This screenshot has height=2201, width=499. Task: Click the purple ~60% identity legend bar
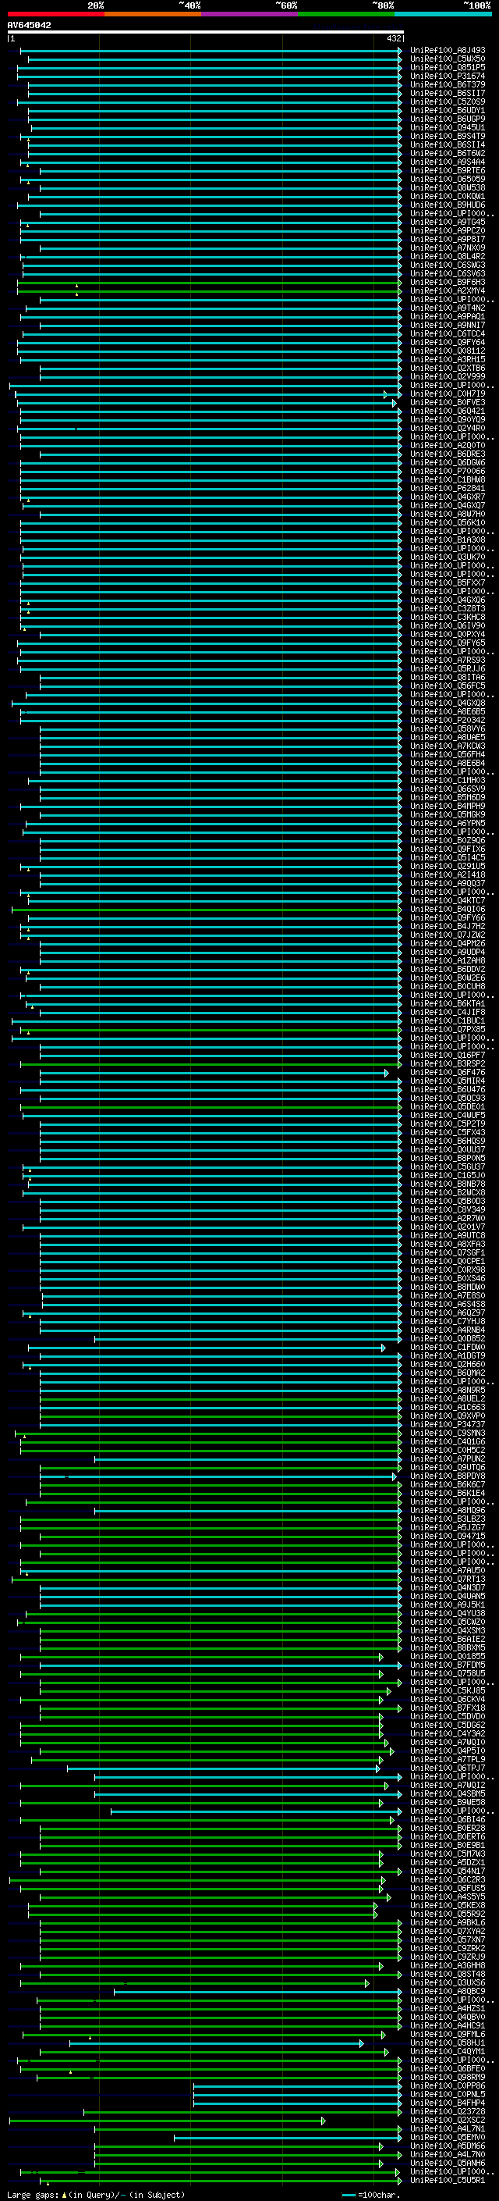point(250,14)
